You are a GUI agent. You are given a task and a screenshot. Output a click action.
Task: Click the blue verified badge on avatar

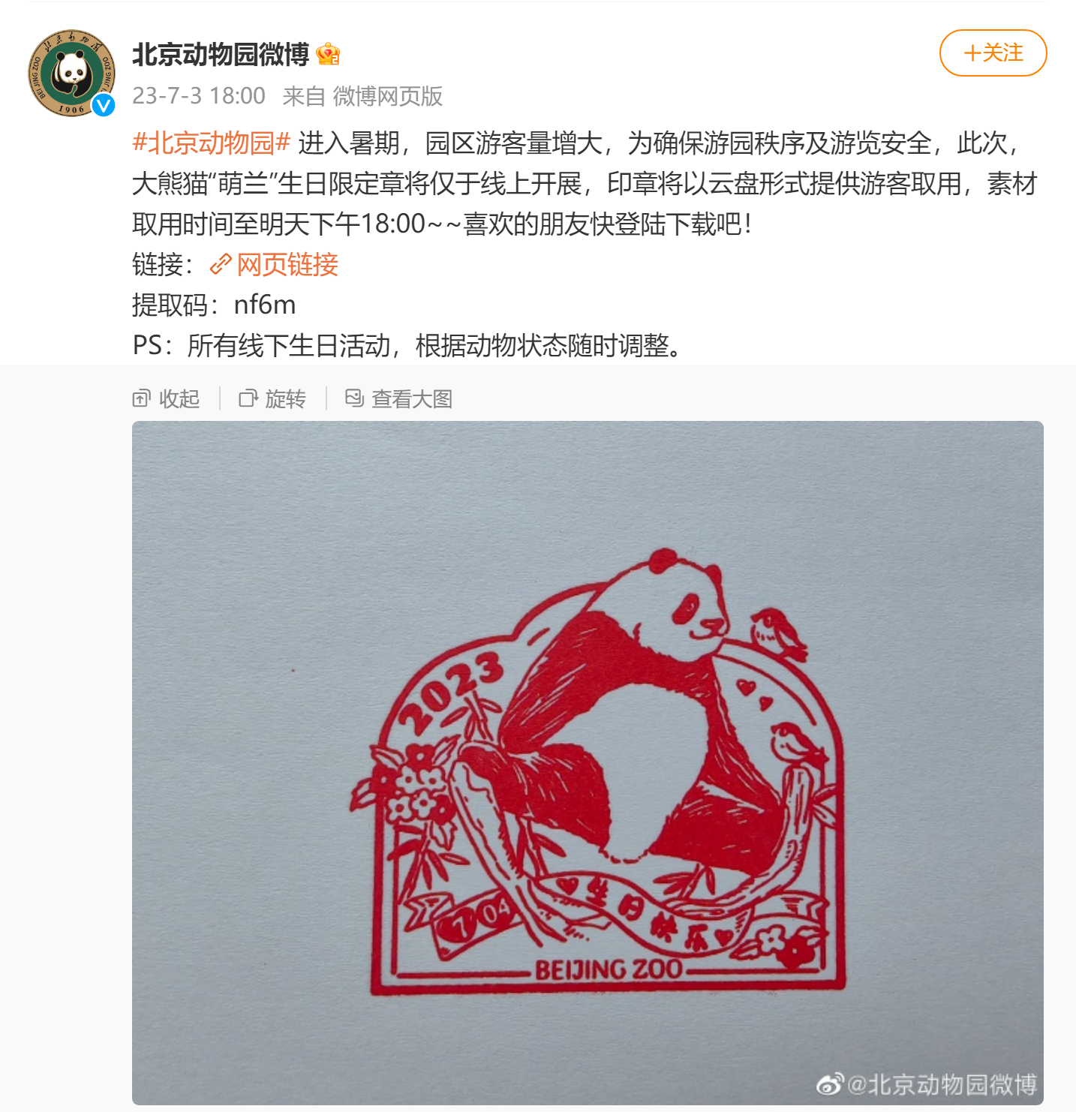point(104,106)
